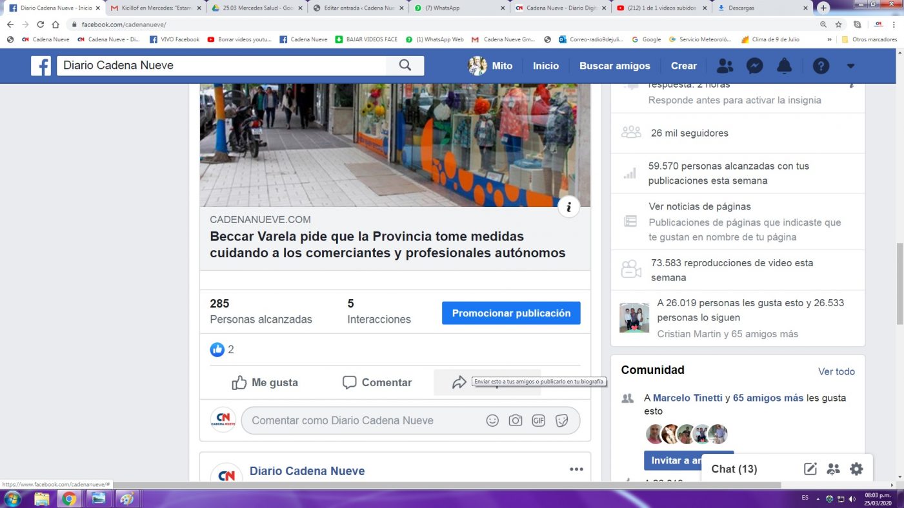904x508 pixels.
Task: Click the Me gusta button
Action: click(x=265, y=382)
